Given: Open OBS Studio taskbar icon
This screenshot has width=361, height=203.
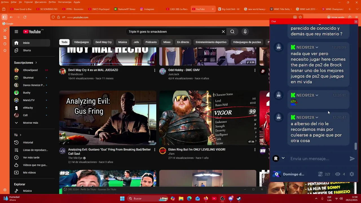Looking at the screenshot, I should pyautogui.click(x=222, y=198).
